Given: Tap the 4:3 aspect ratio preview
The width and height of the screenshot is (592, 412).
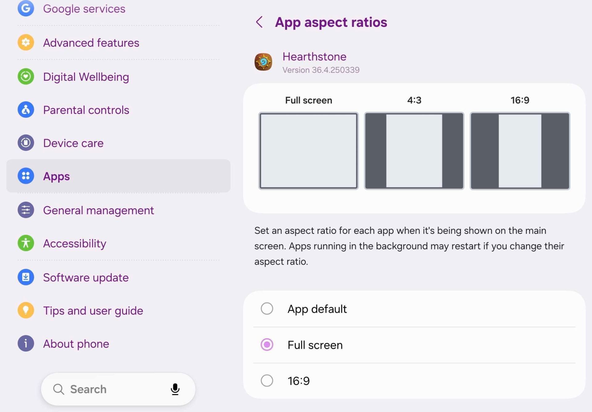Looking at the screenshot, I should 414,151.
